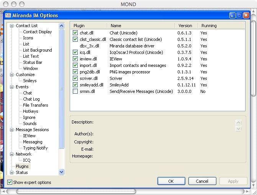Viewport: 257px width, 195px height.
Task: Enable the srmm.dll plugin checkbox
Action: 75,91
